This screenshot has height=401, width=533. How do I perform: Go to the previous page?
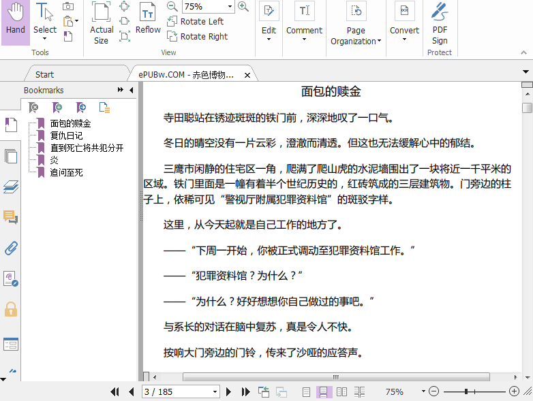pyautogui.click(x=132, y=392)
